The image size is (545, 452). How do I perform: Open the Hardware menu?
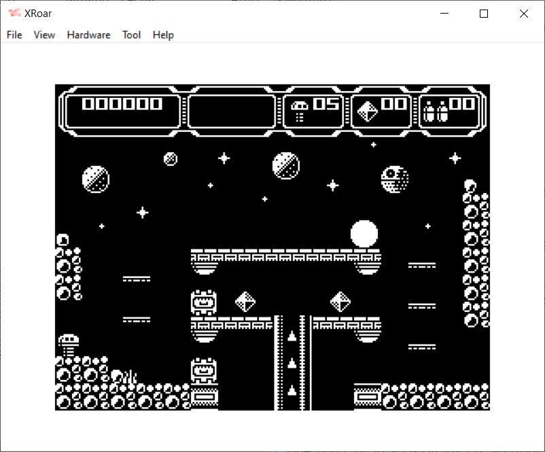pos(88,35)
